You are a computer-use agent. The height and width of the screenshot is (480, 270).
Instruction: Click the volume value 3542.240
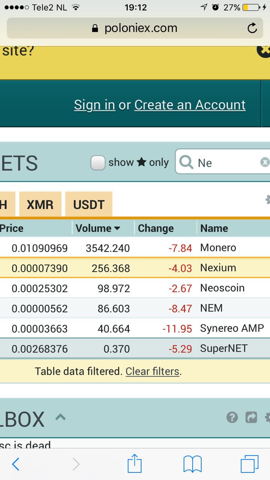coord(108,248)
